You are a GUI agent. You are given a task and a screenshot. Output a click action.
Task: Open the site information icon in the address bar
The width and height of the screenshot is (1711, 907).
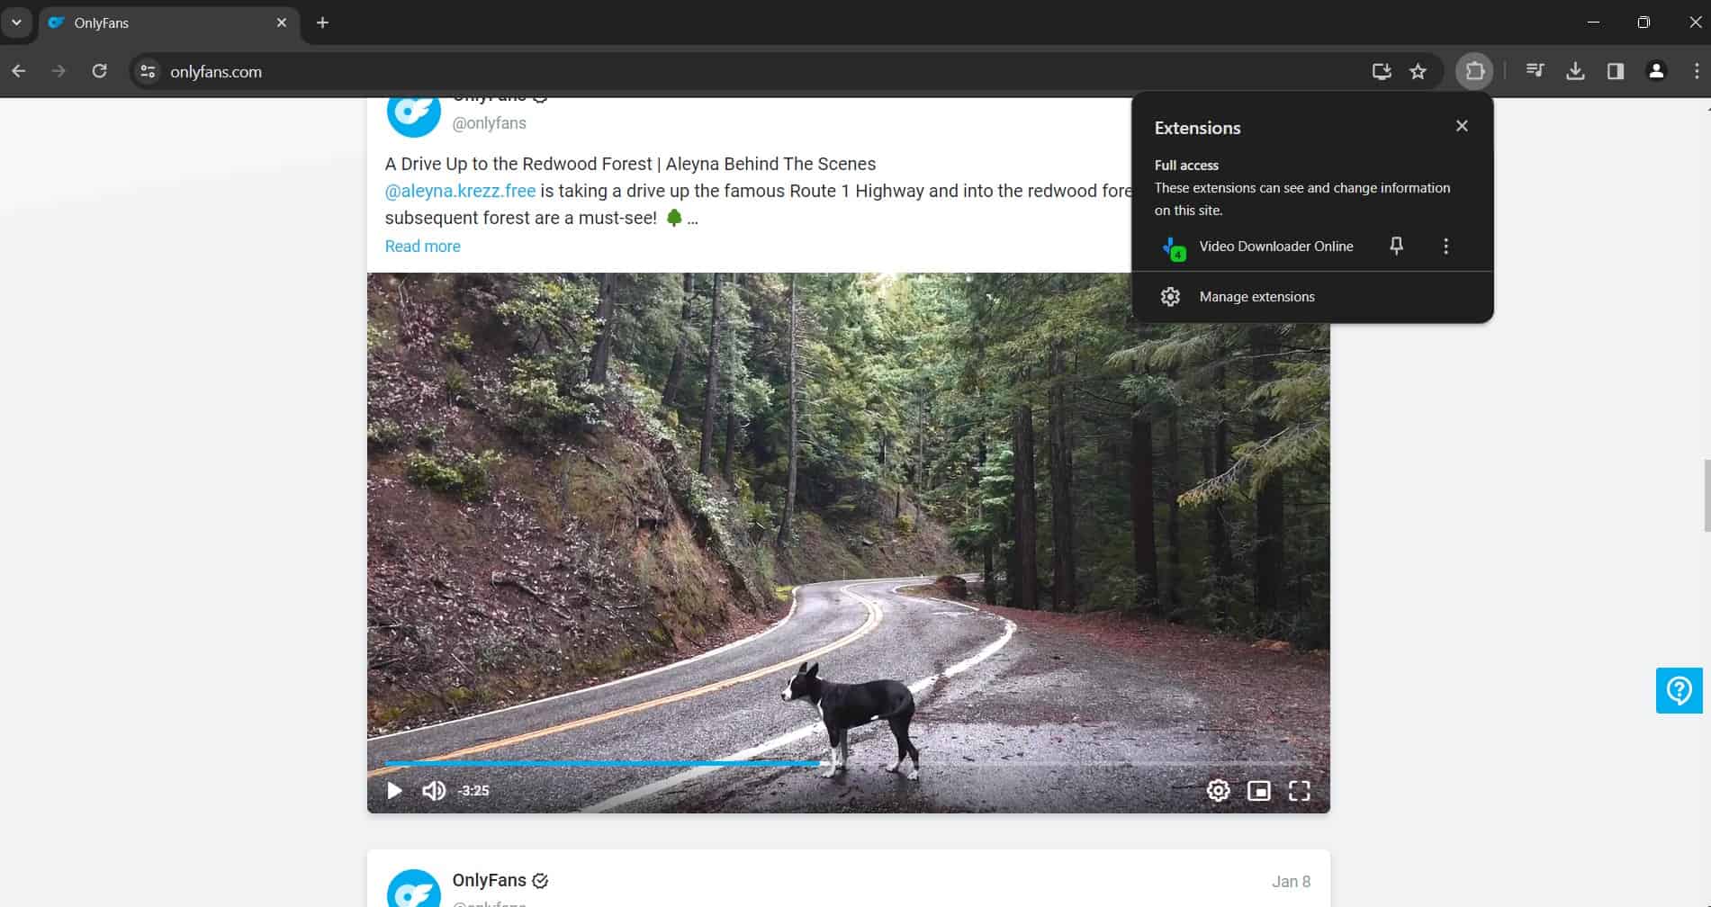(149, 71)
